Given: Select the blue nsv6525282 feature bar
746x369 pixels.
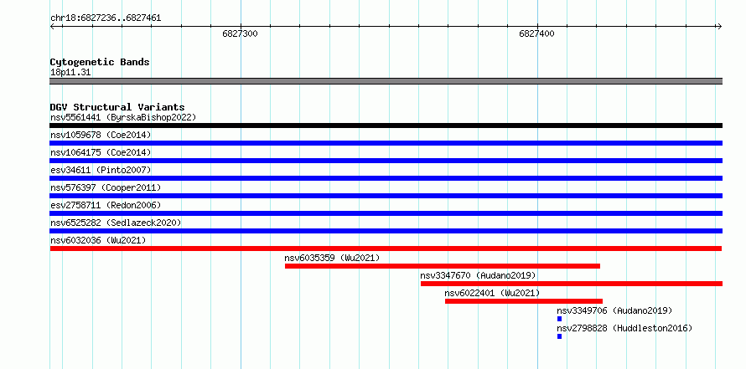Looking at the screenshot, I should 386,231.
